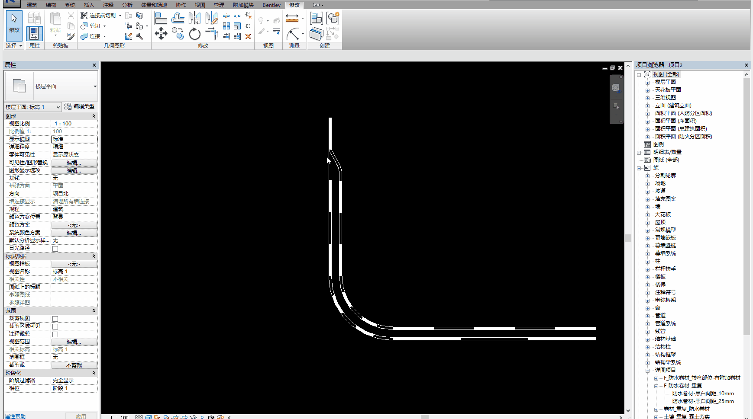Open the 管理 ribbon tab
This screenshot has width=753, height=419.
point(219,5)
